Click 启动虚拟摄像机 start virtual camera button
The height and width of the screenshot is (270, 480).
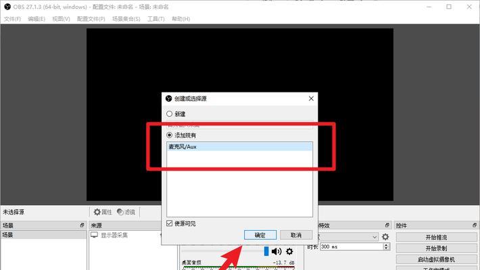(436, 259)
